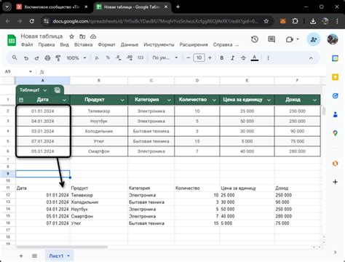Open the zoom 100% dropdown
Viewport: 345px width, 262px height.
76,58
